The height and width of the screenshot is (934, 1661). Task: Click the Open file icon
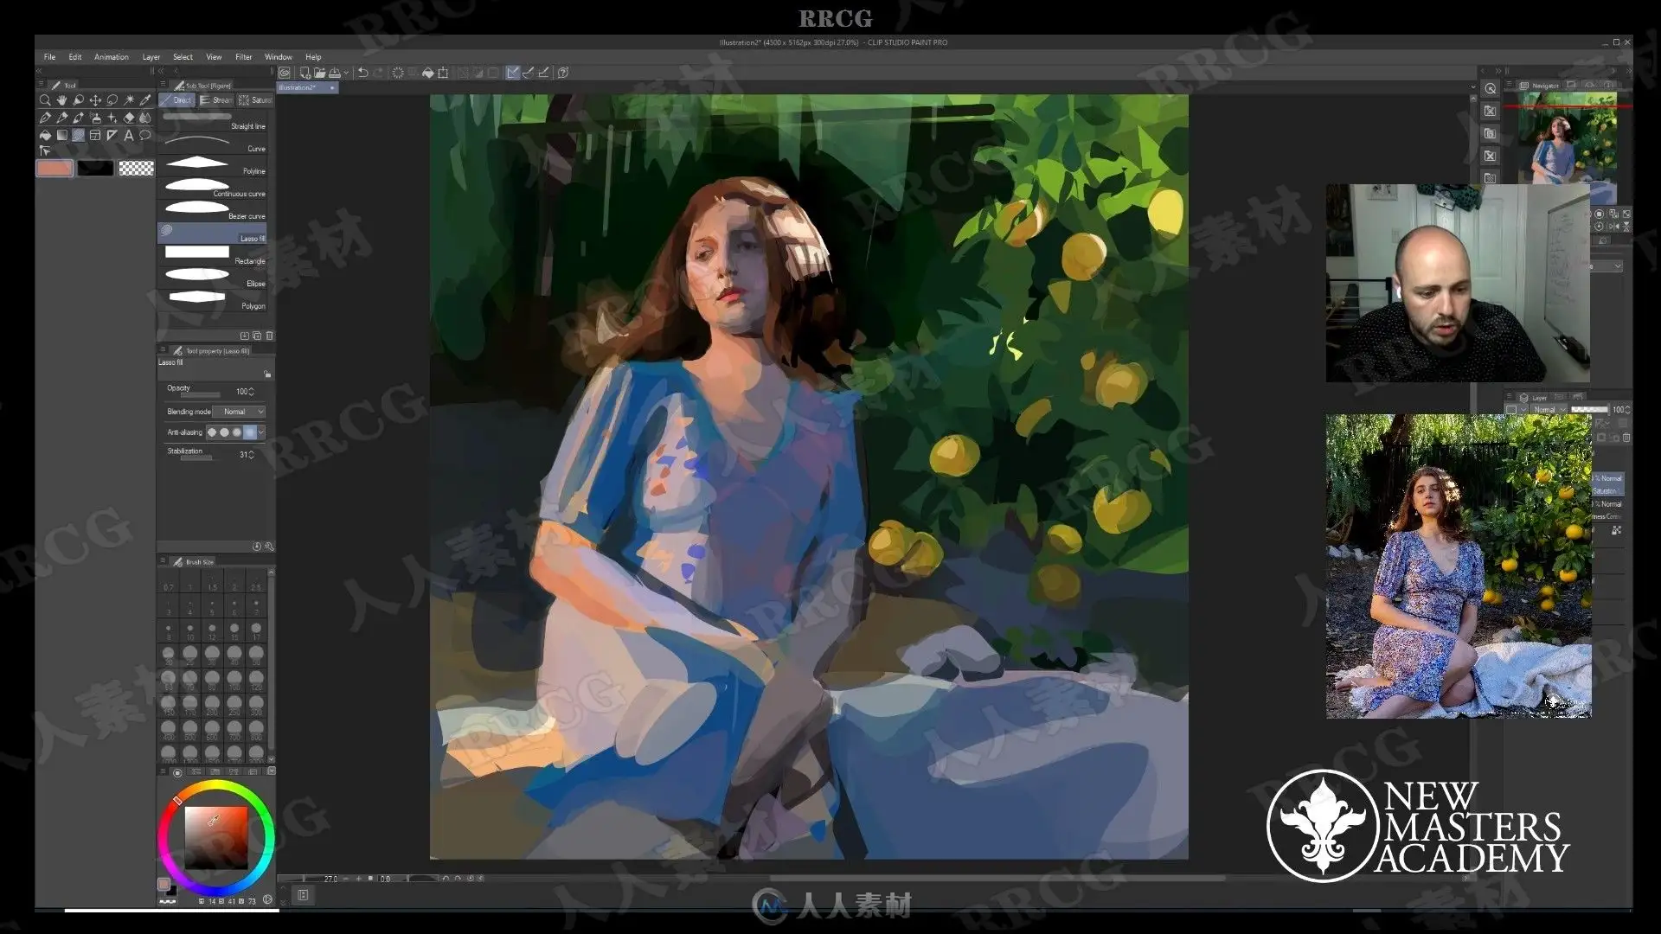pyautogui.click(x=320, y=73)
